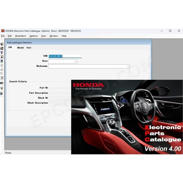Image resolution: width=183 pixels, height=183 pixels.
Task: Open the Illustration menu
Action: [x=21, y=36]
